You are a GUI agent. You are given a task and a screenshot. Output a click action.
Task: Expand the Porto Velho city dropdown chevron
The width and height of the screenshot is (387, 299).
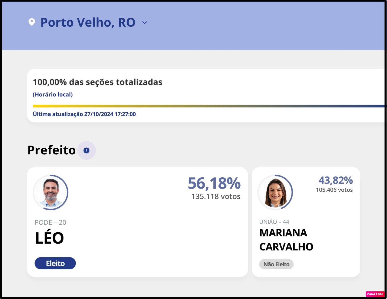click(145, 23)
